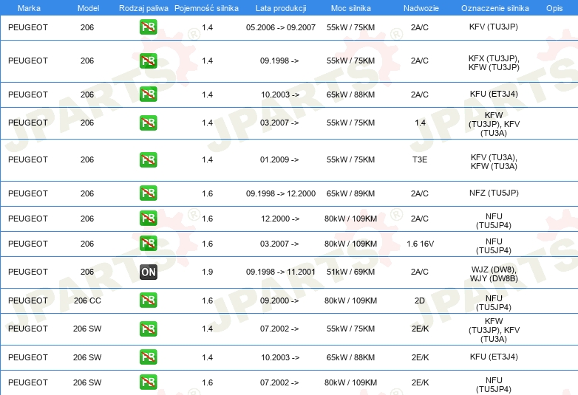Click the Rodzaj paliwa column header
The image size is (578, 395).
tap(143, 8)
